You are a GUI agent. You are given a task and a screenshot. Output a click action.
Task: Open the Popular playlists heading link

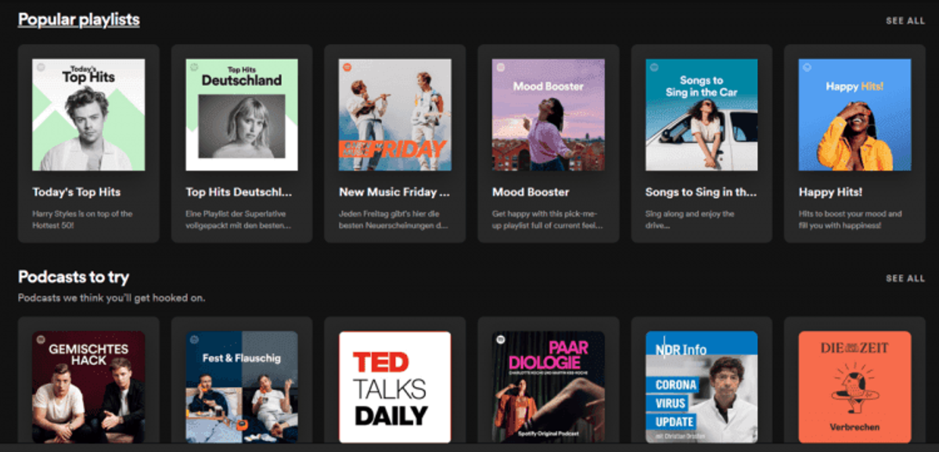(x=78, y=20)
